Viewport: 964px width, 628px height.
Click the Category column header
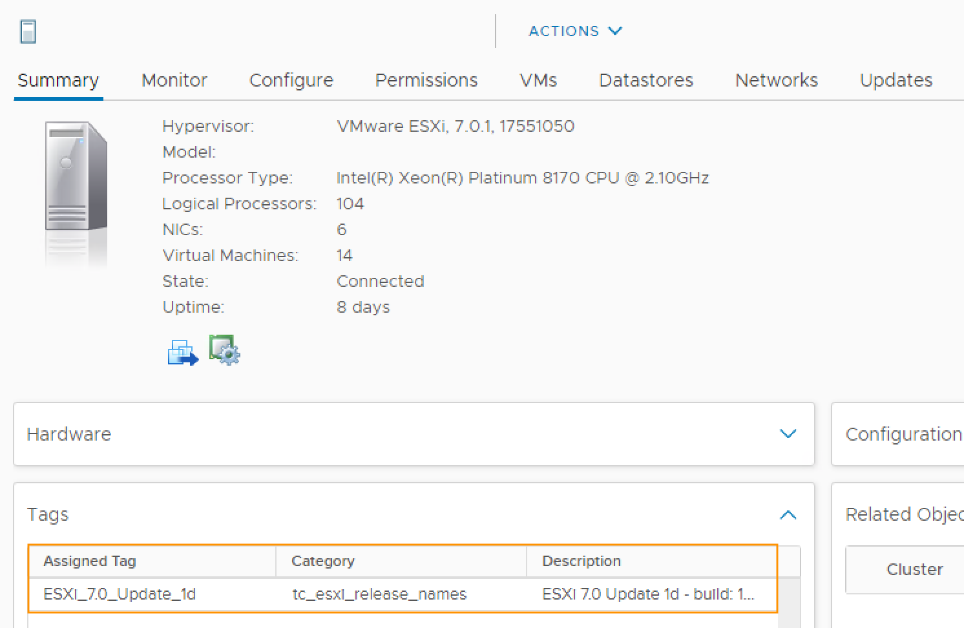tap(322, 561)
